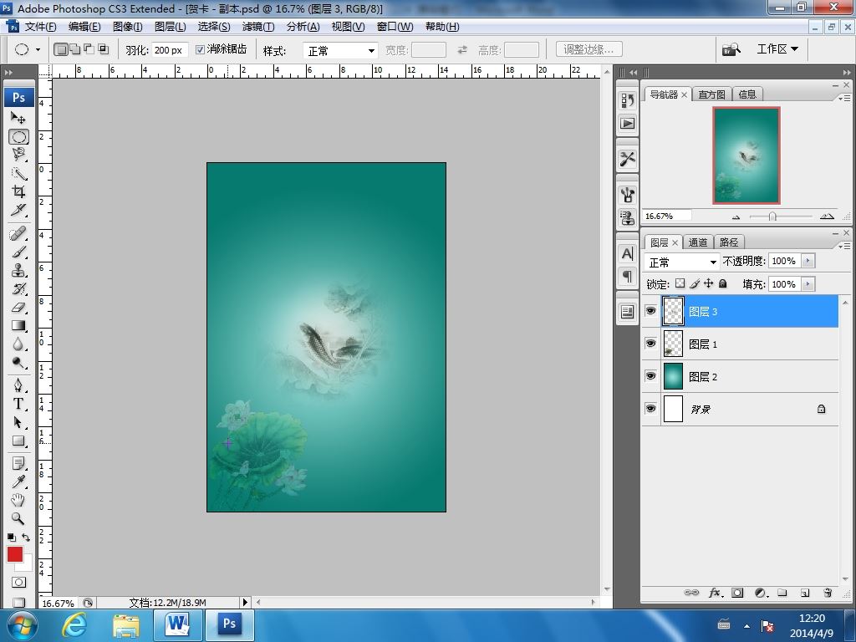Image resolution: width=856 pixels, height=642 pixels.
Task: Select the Zoom tool in toolbox
Action: 18,518
